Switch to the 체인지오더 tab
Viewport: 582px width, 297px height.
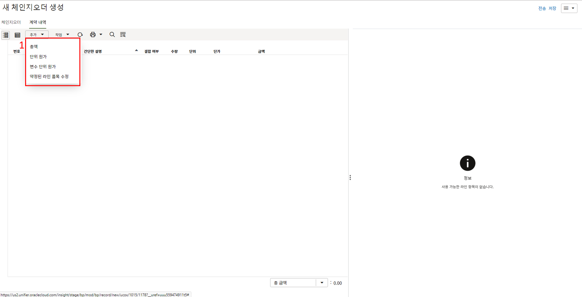(x=11, y=22)
